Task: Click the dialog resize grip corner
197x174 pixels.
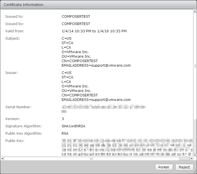Action: [194, 171]
